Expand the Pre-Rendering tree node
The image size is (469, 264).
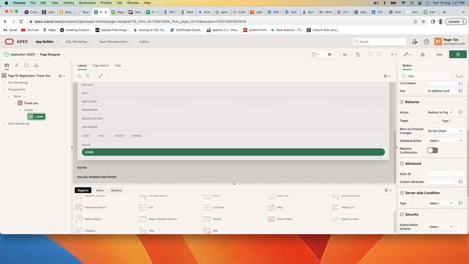tap(4, 83)
